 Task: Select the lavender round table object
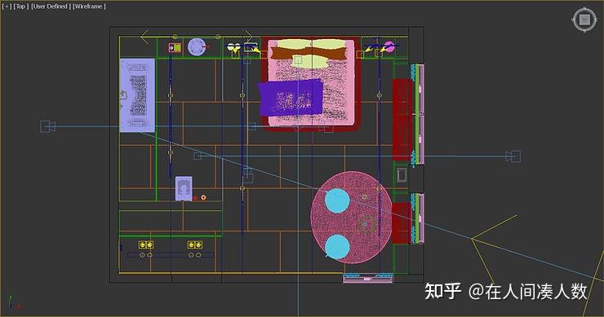[197, 47]
